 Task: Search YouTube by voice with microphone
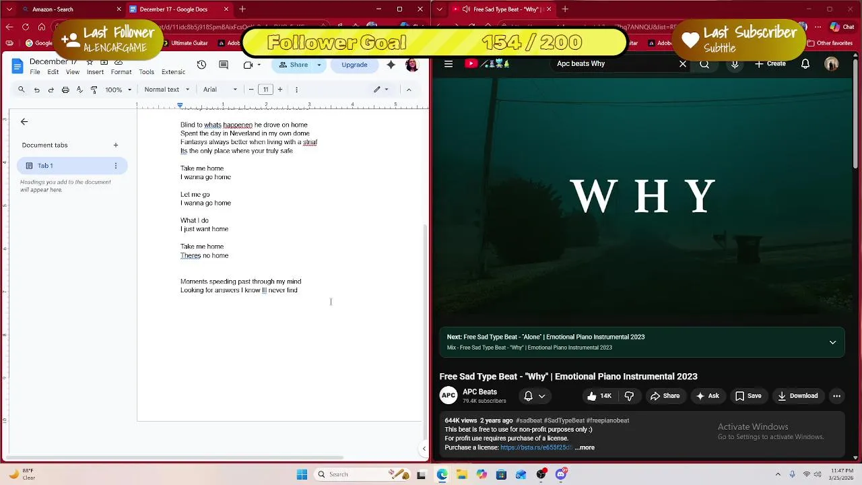coord(735,64)
